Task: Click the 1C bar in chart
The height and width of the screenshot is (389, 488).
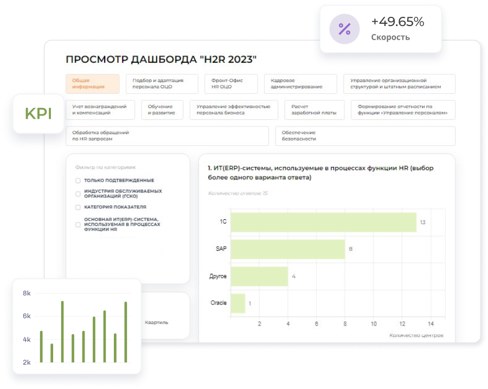Action: 323,222
